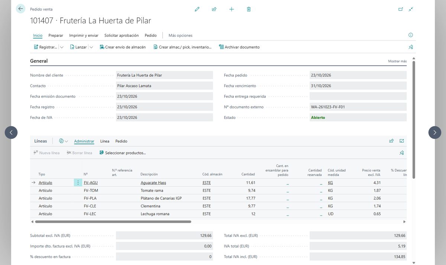The height and width of the screenshot is (265, 446).
Task: Open row options for the FV-AGU line
Action: 78,183
